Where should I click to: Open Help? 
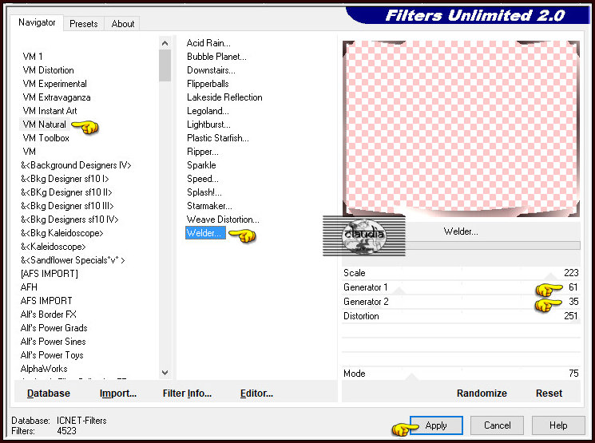point(558,425)
